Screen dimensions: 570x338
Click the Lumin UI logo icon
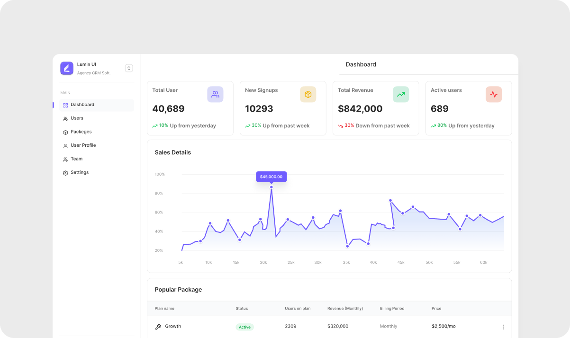(67, 68)
